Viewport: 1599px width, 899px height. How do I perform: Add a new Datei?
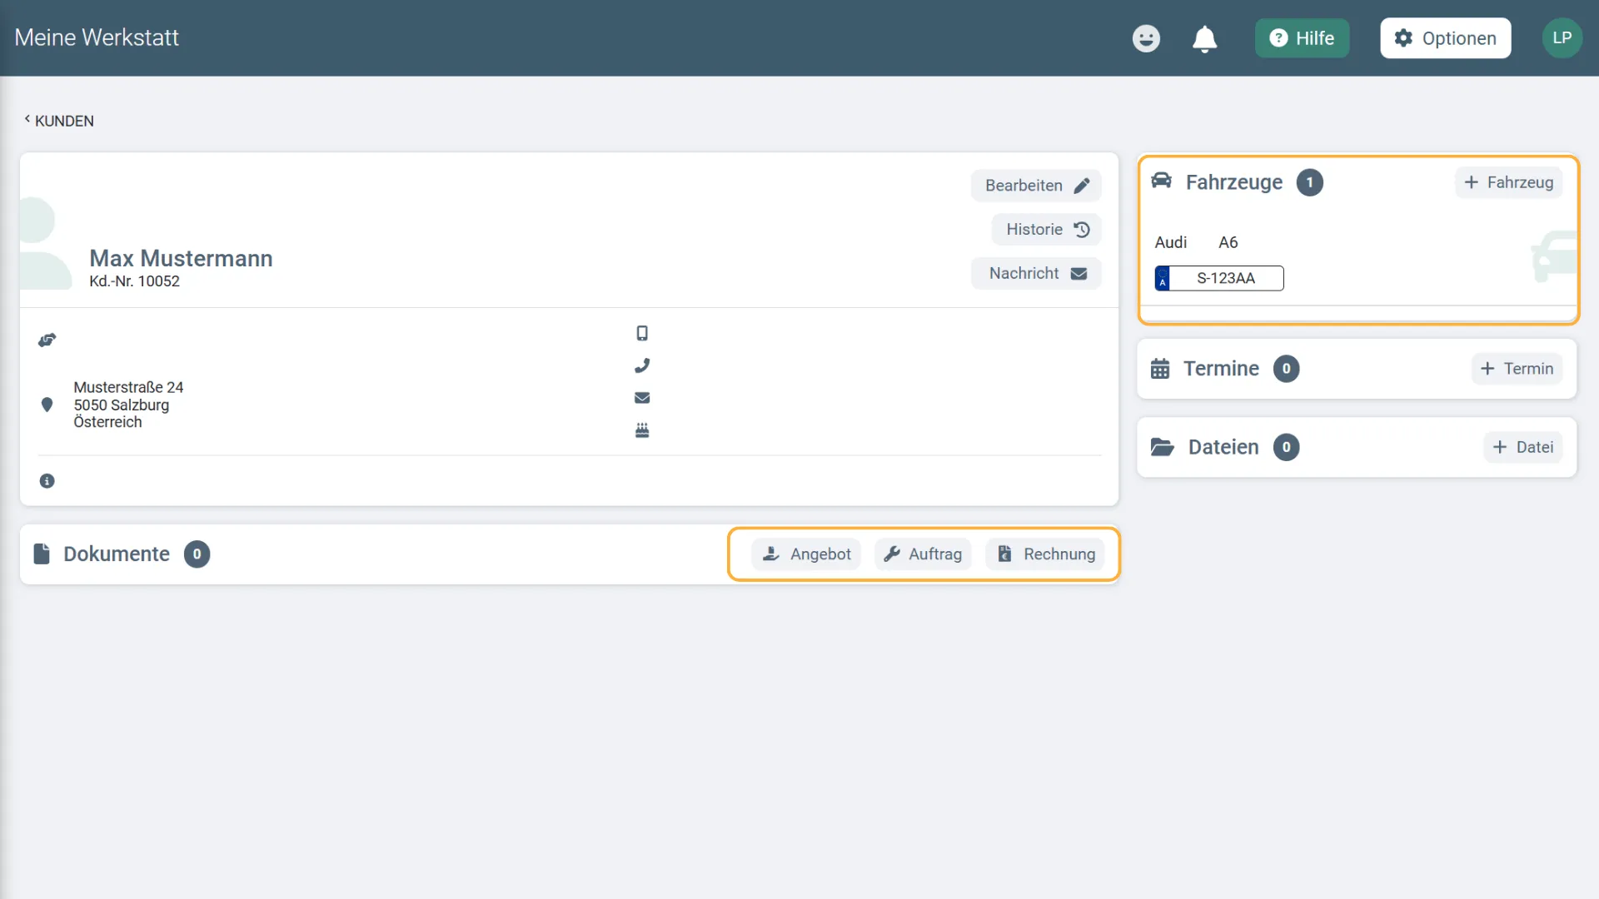(x=1522, y=447)
